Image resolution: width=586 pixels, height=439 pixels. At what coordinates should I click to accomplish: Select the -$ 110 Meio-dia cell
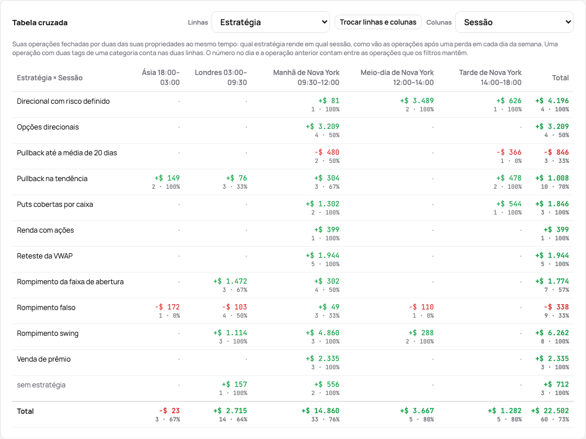tap(421, 307)
